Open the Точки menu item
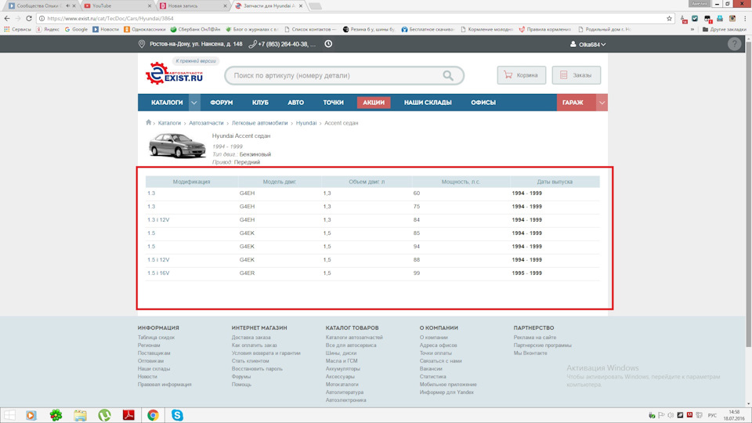Screen dimensions: 752x423 point(333,103)
